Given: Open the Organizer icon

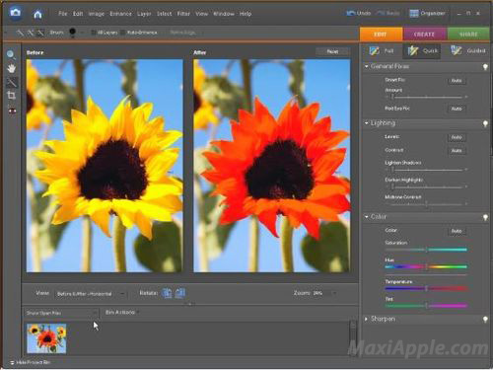Looking at the screenshot, I should [x=414, y=14].
